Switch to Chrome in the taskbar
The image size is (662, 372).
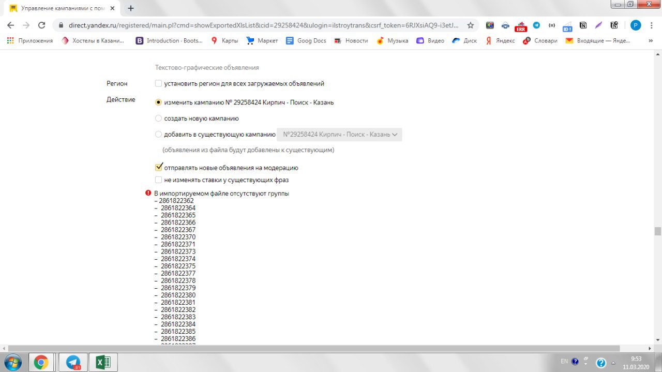pyautogui.click(x=41, y=362)
